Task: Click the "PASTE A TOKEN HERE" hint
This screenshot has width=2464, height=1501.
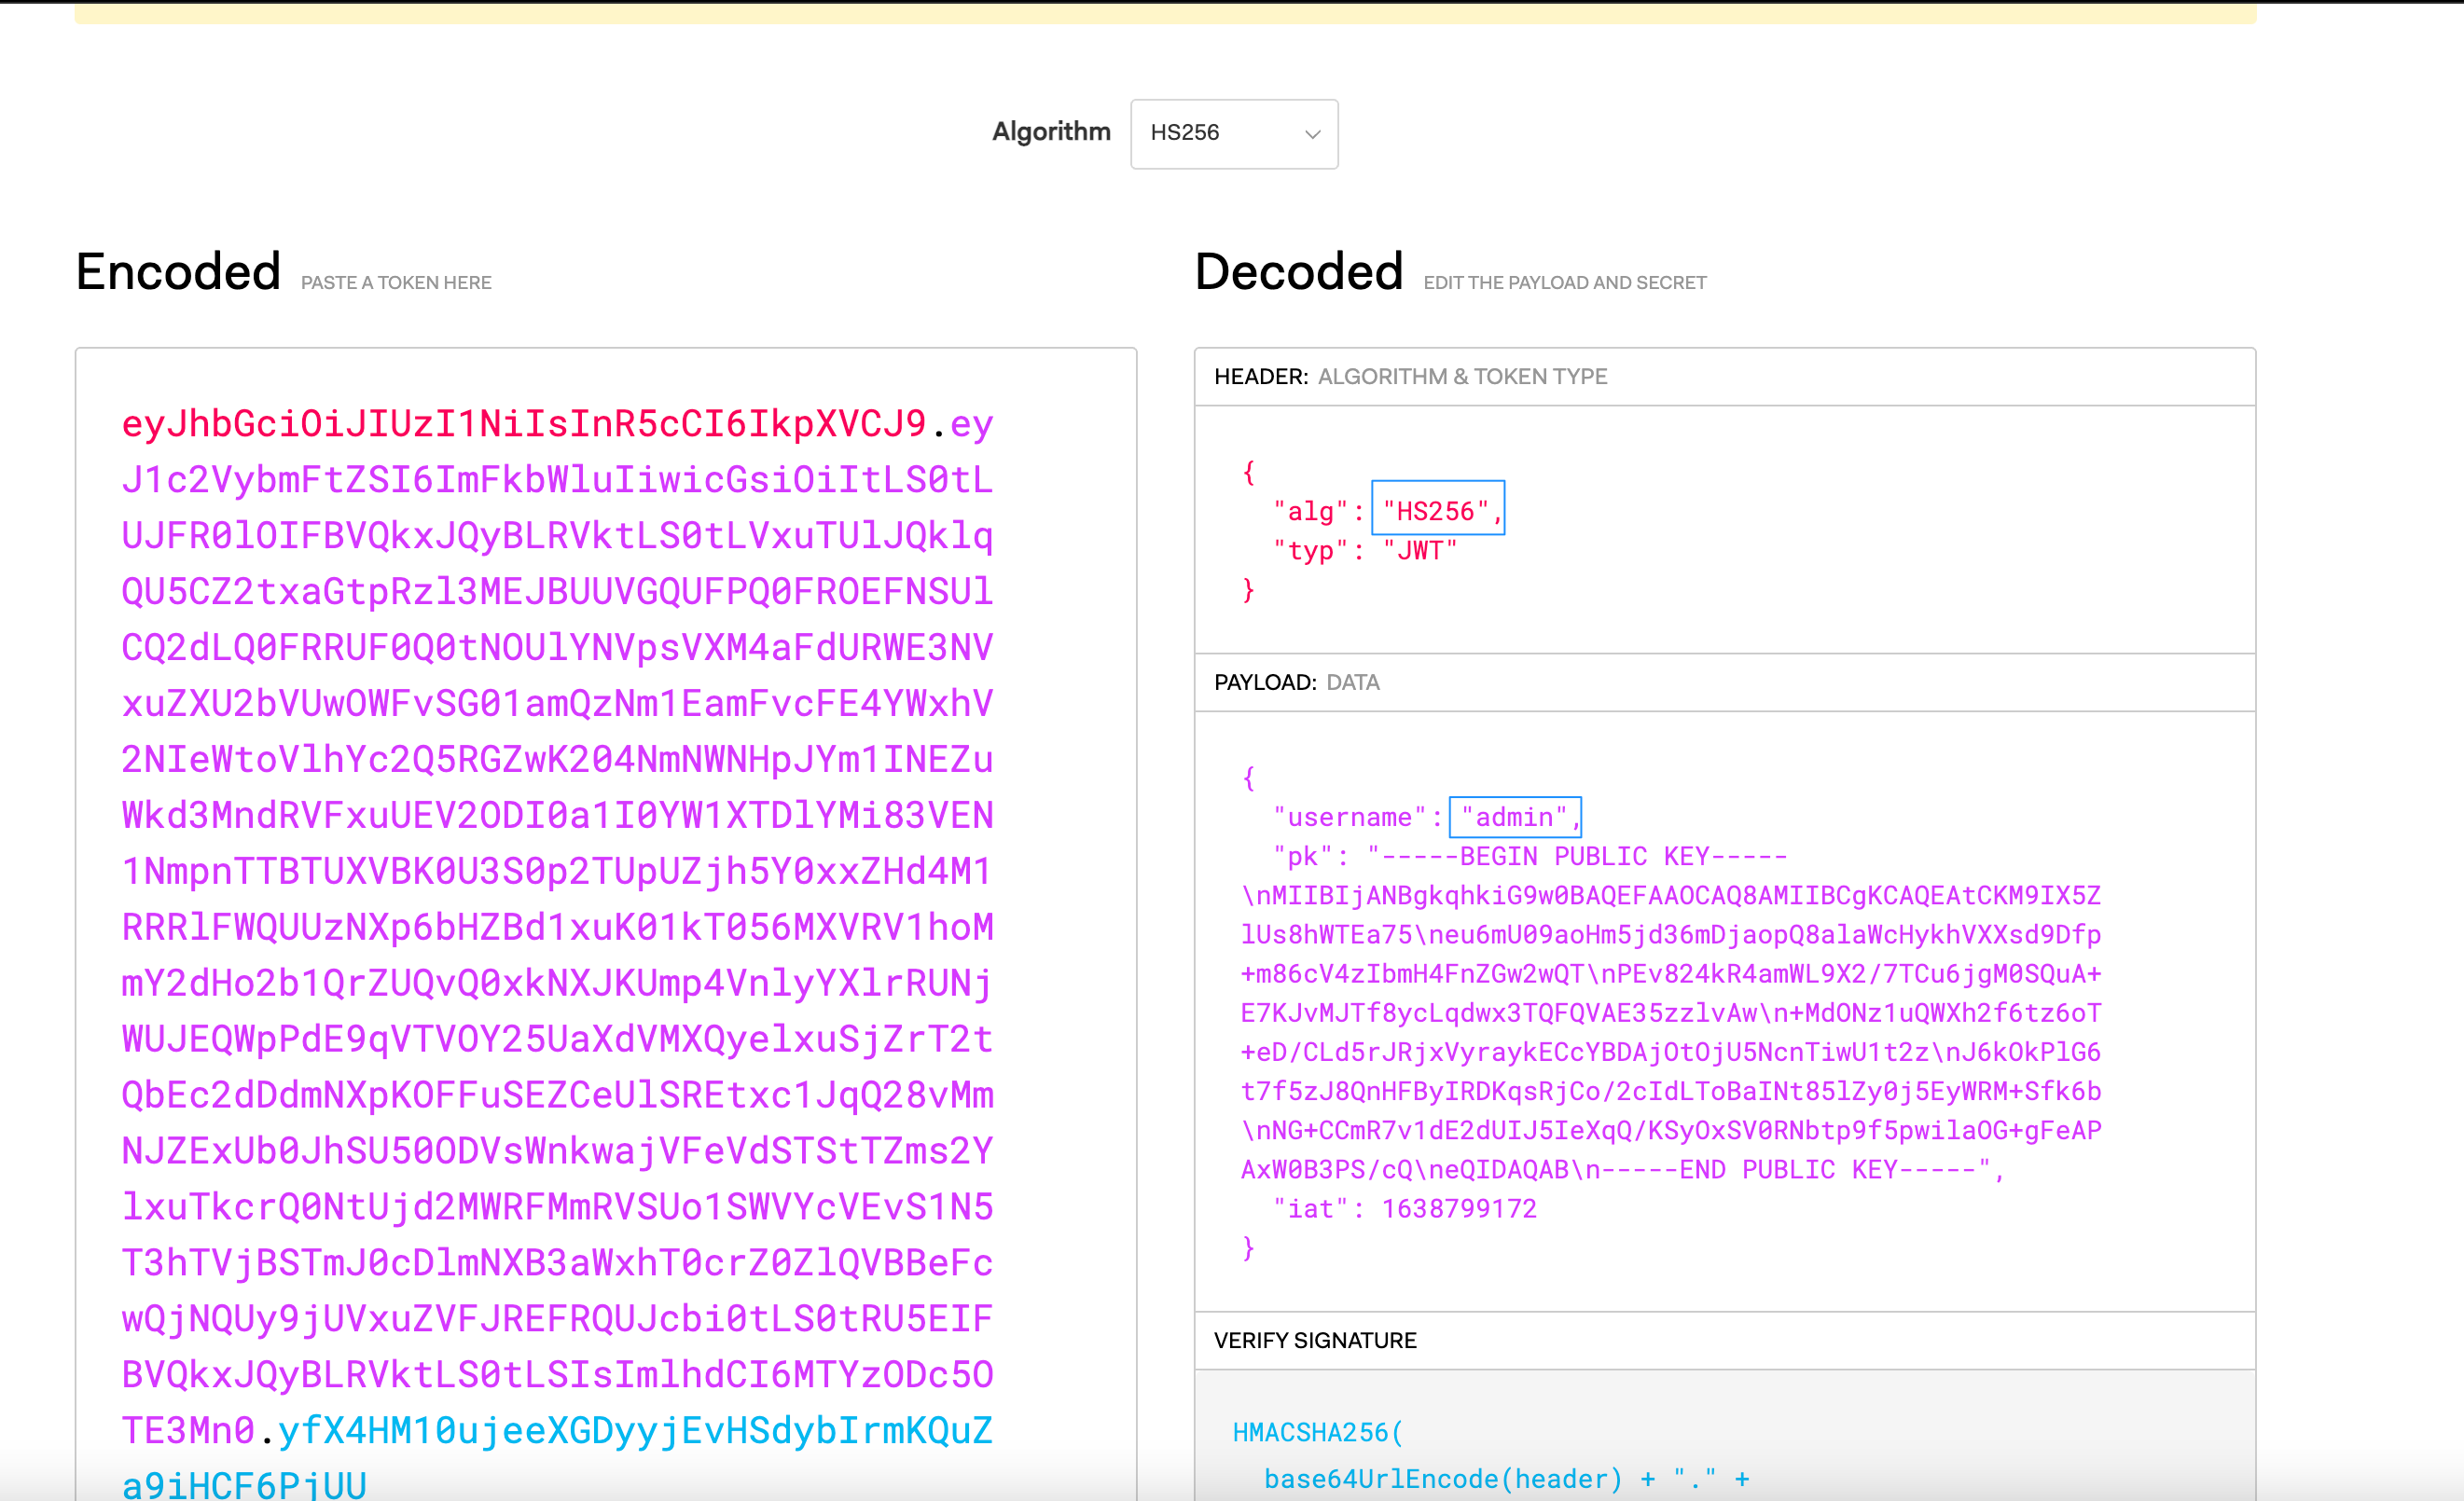Action: (x=395, y=282)
